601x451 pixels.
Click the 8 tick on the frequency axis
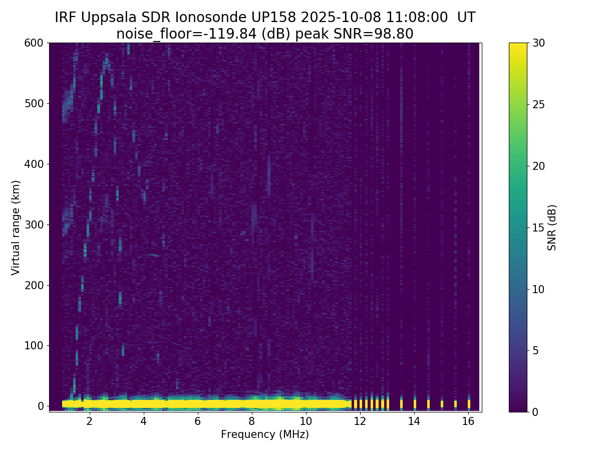tap(251, 421)
